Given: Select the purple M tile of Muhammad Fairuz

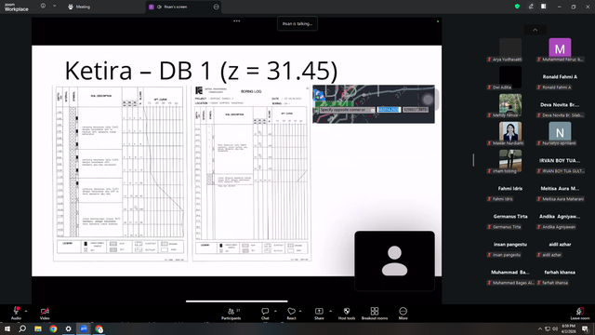Looking at the screenshot, I should click(x=560, y=48).
